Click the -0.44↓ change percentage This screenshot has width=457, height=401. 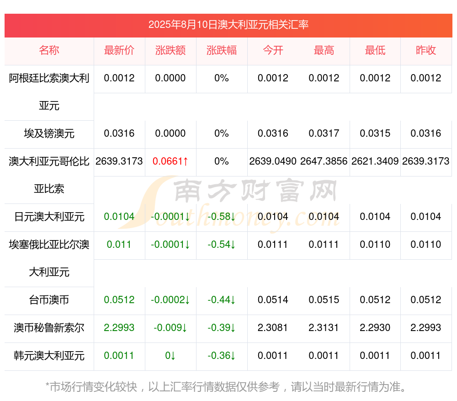[x=222, y=300]
